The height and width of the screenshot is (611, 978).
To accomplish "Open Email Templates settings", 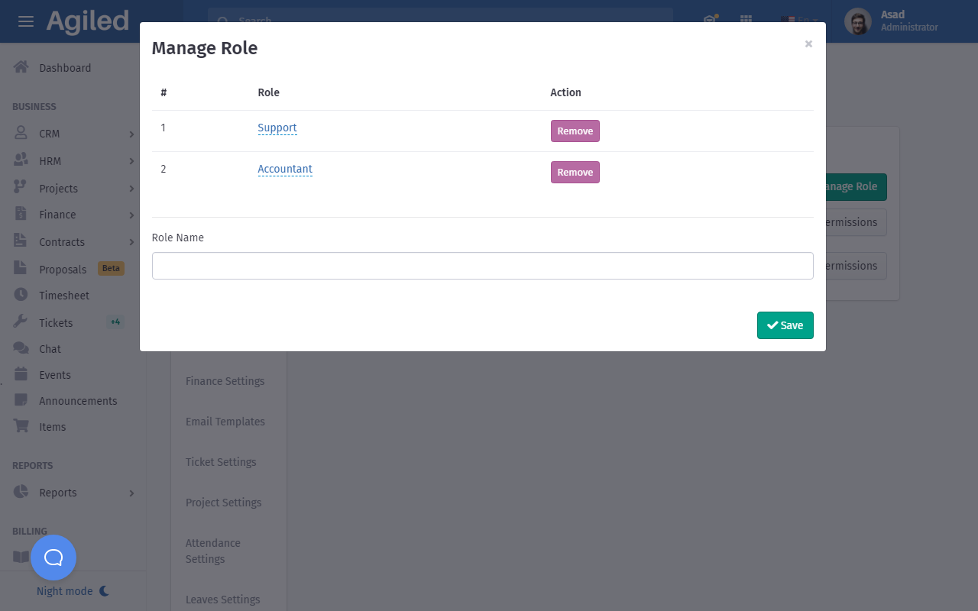I will [x=225, y=422].
